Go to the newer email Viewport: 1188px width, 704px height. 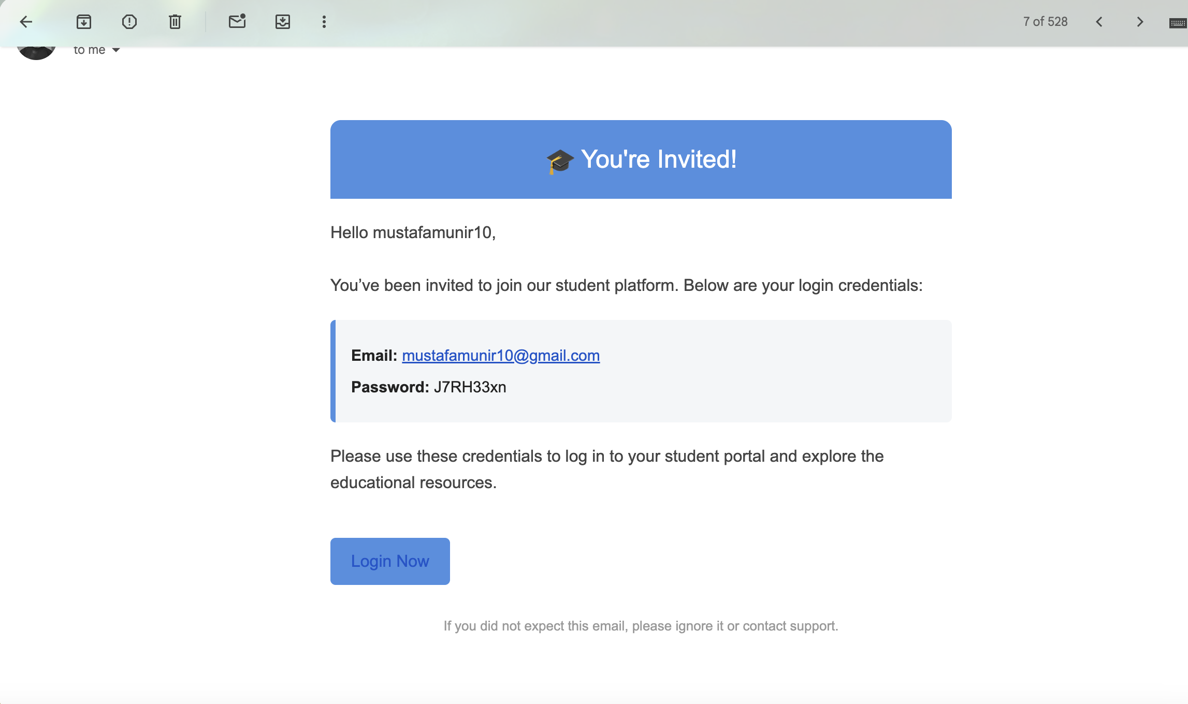1099,22
